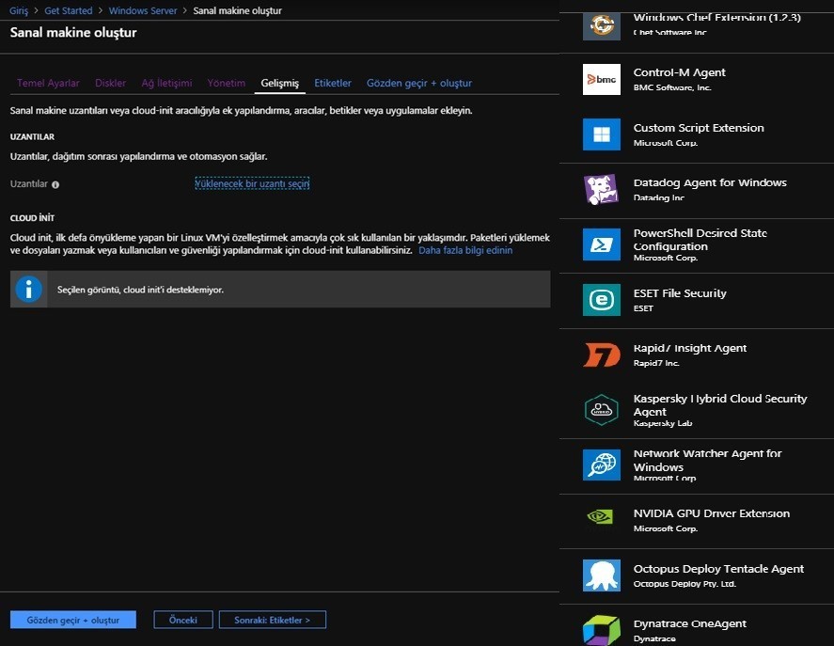Click the Gözden geçir + oluştur button
Screen dimensions: 834x646
[x=72, y=620]
